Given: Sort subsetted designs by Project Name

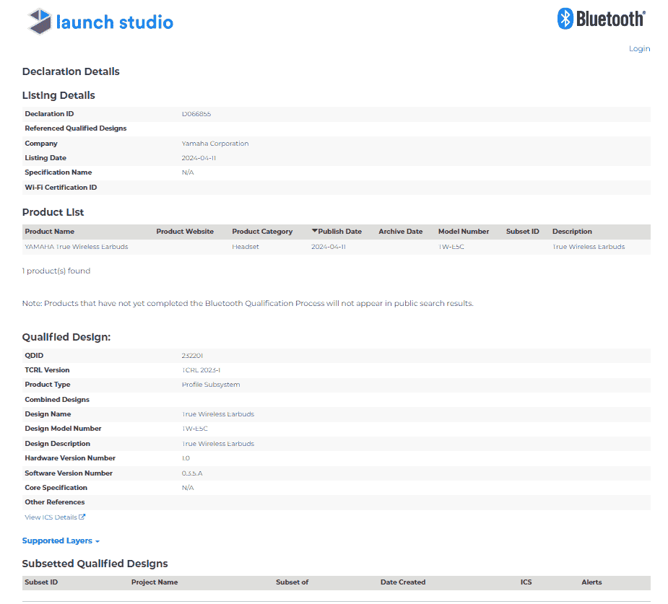Looking at the screenshot, I should 154,582.
